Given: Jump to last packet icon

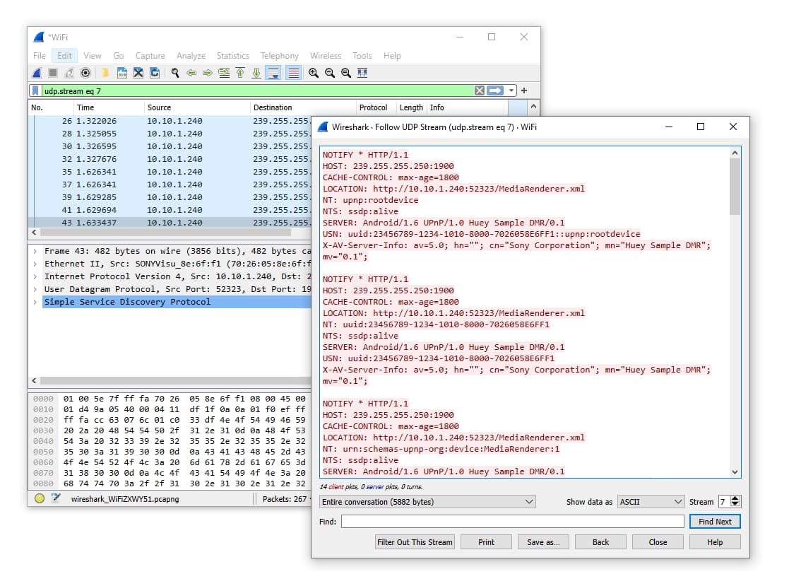Looking at the screenshot, I should tap(256, 73).
